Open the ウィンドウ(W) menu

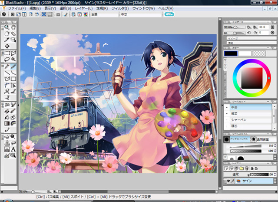pos(143,8)
